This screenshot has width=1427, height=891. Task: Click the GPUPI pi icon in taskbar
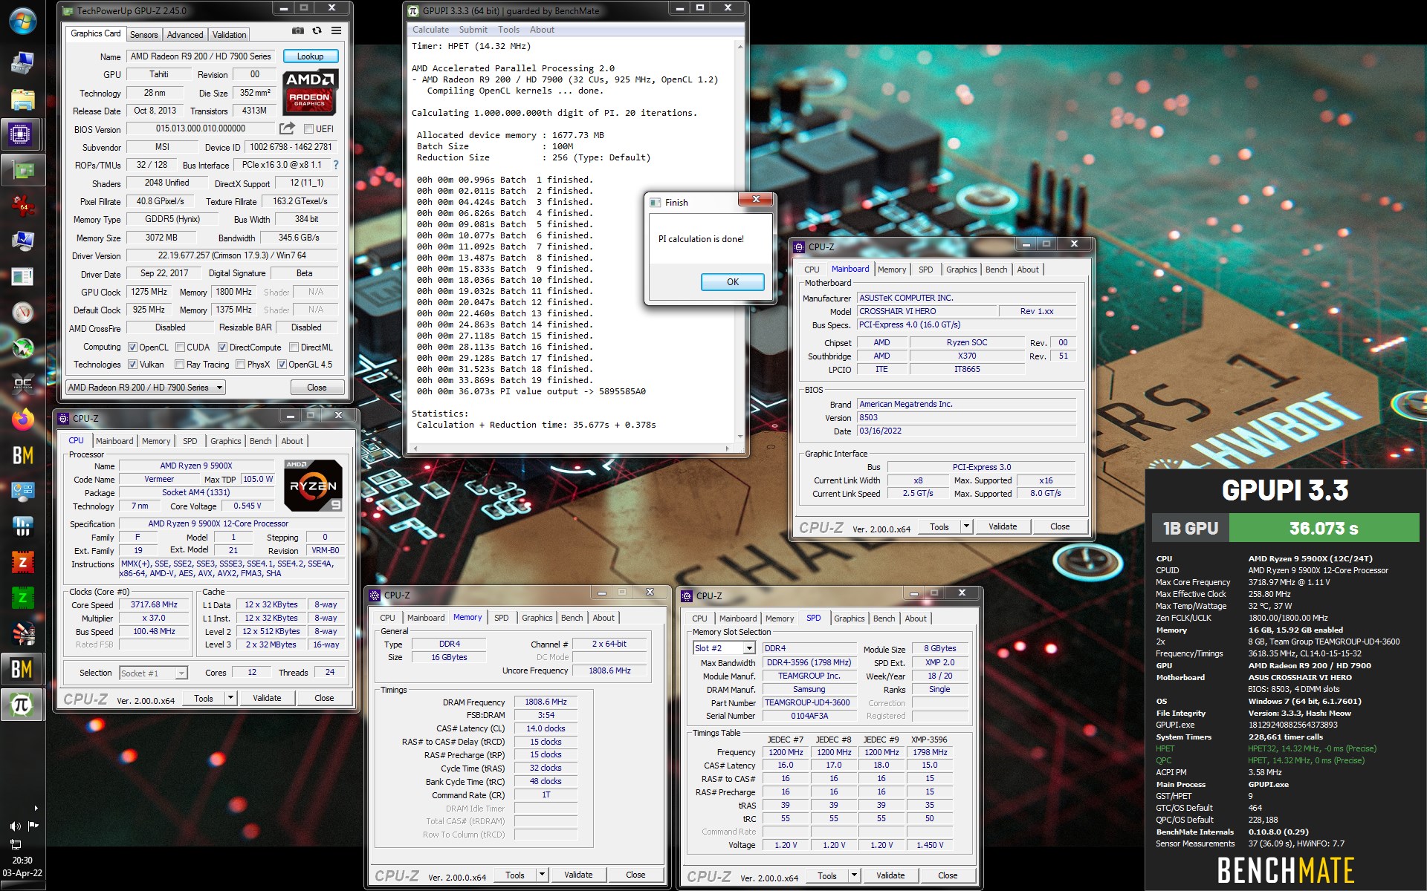click(22, 704)
